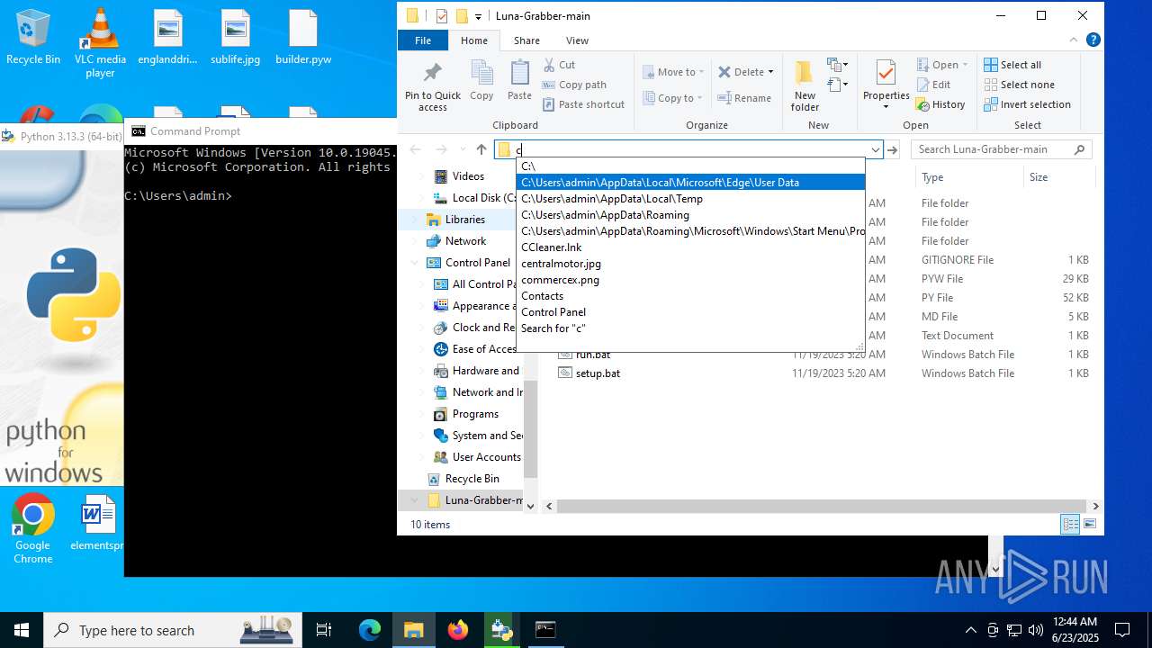1152x648 pixels.
Task: Switch to Large icons view
Action: pyautogui.click(x=1090, y=525)
